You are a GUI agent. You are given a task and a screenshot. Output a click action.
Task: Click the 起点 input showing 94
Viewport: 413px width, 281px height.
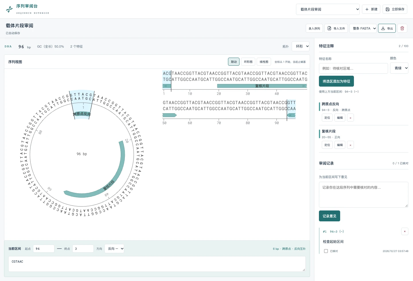coord(44,249)
